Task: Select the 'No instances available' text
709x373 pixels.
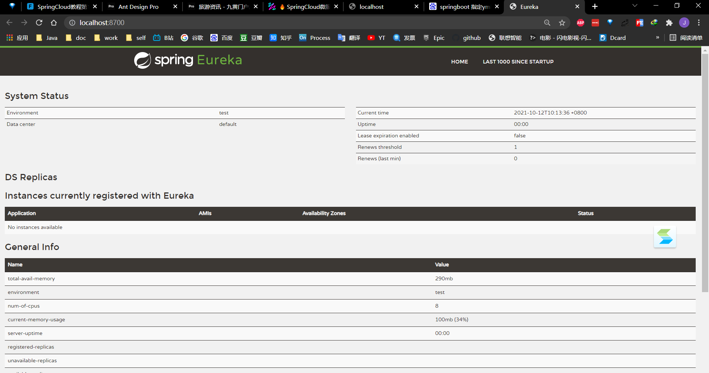Action: point(35,227)
